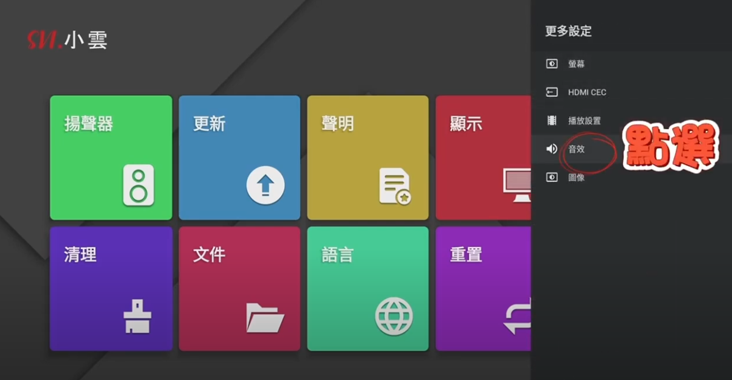The image size is (732, 380).
Task: Choose 播放設置 from the settings list
Action: point(584,121)
